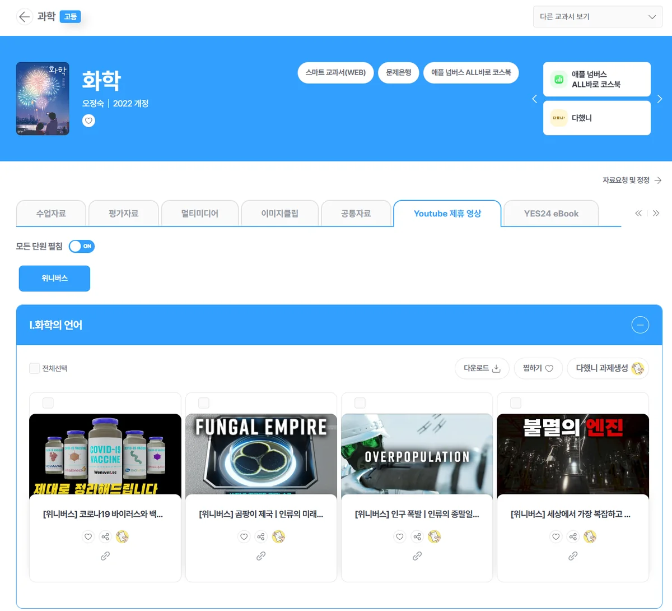Click the 다운로드 button

click(482, 368)
